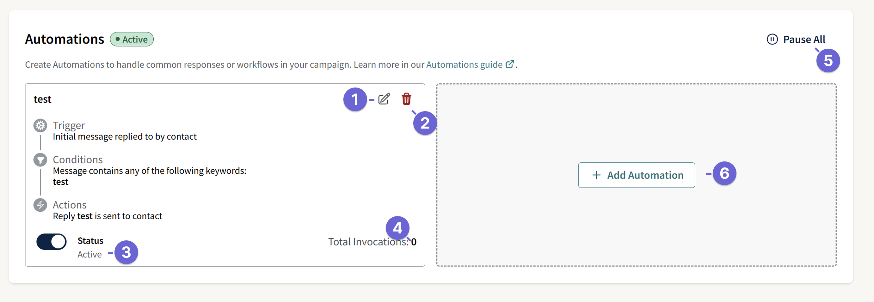
Task: Click the pause icon beside Pause All
Action: pyautogui.click(x=772, y=39)
